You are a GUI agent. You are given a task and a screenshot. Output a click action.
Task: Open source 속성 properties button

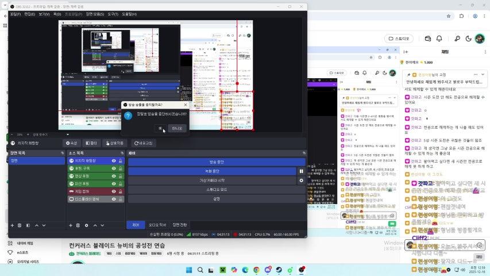coord(72,143)
